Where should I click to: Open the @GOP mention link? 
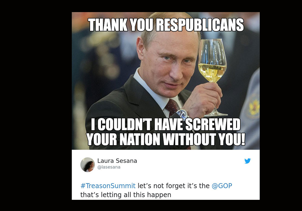click(x=222, y=186)
